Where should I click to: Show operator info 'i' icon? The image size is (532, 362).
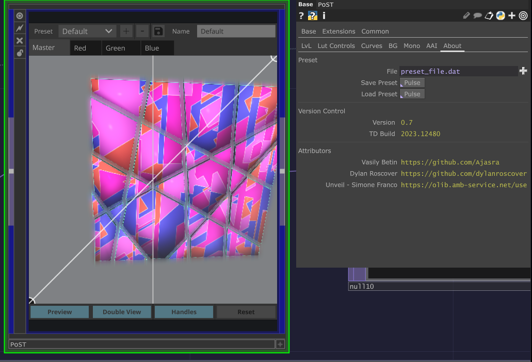click(x=324, y=15)
